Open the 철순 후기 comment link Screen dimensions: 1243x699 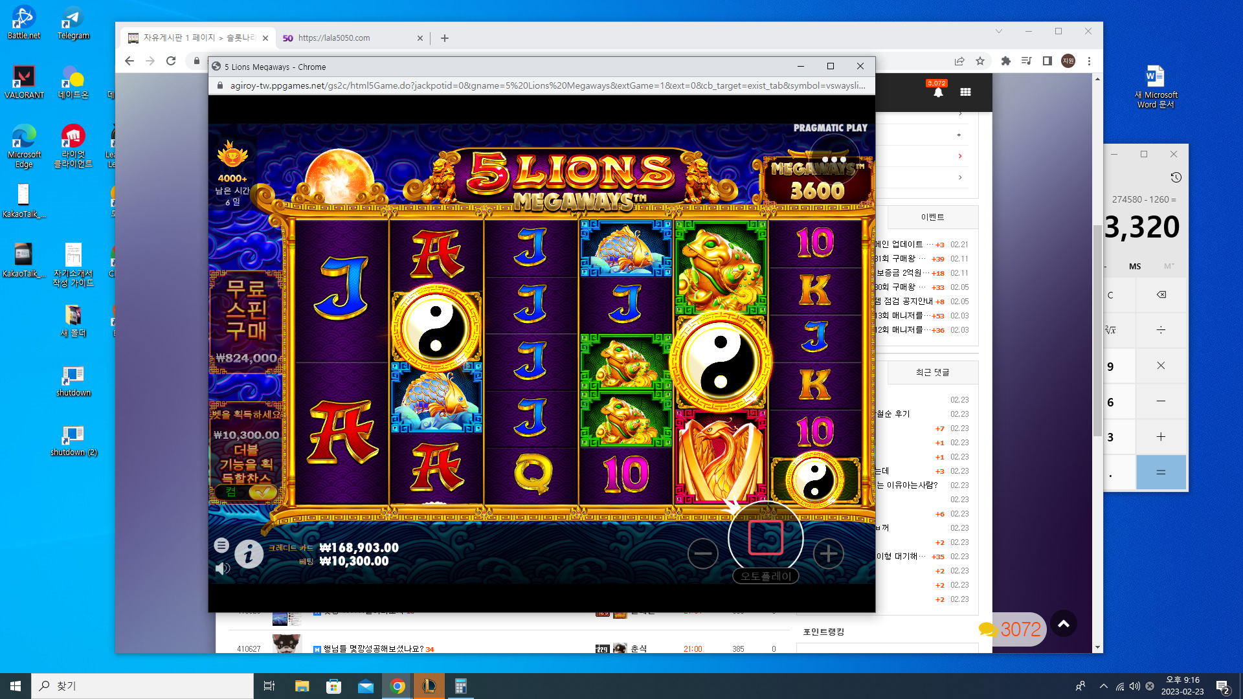[x=893, y=414]
